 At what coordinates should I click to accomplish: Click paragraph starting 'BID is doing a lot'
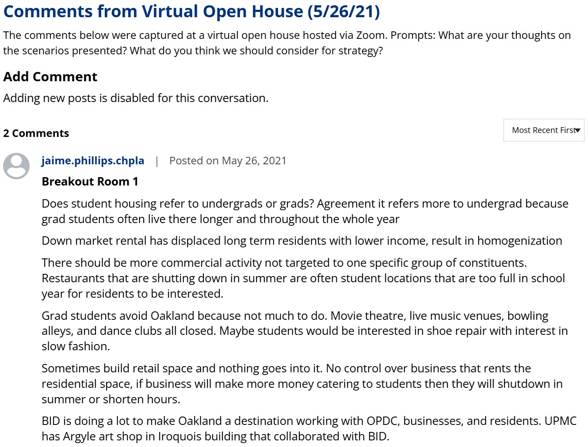309,428
